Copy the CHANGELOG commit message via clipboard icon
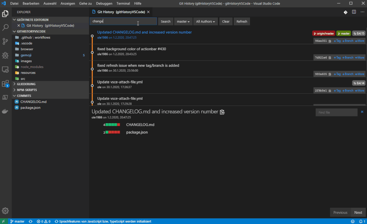Image resolution: width=367 pixels, height=224 pixels. point(222,112)
